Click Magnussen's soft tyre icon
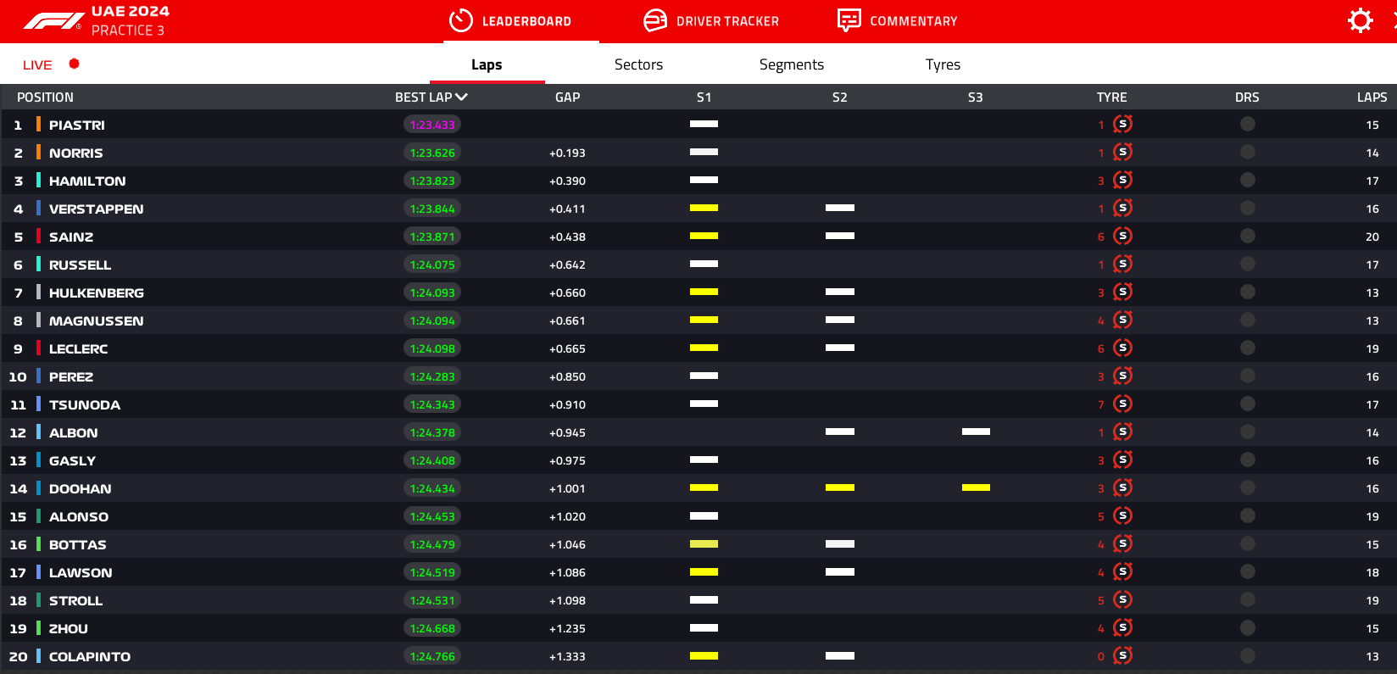 1122,320
